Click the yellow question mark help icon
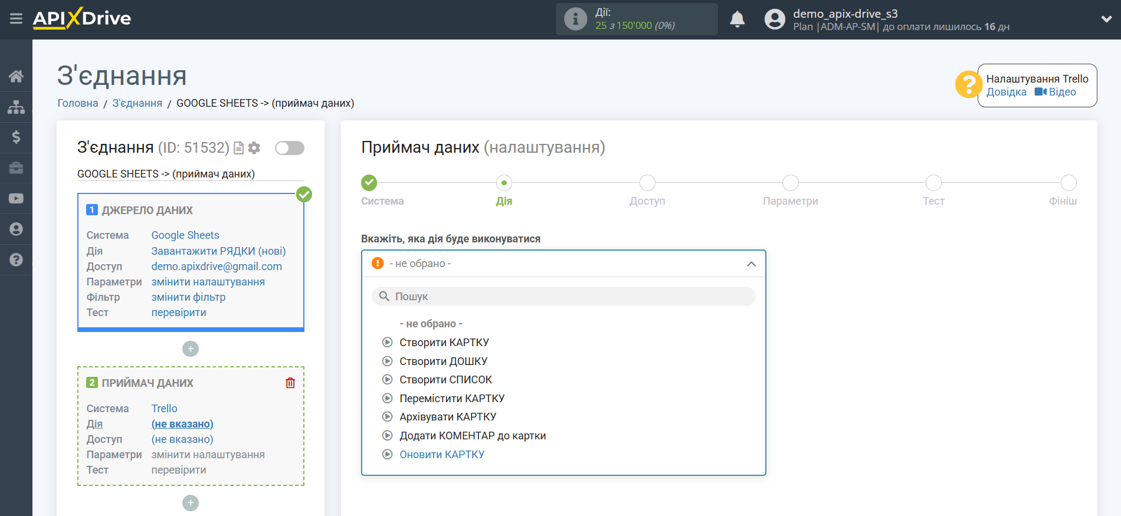1121x516 pixels. (x=968, y=84)
